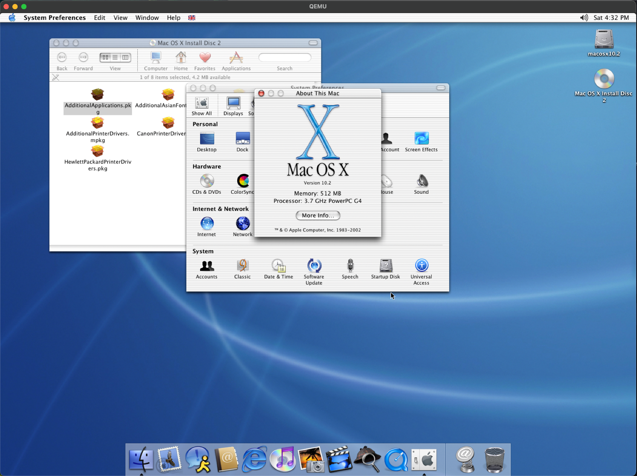Launch Internet Explorer from the Dock
The height and width of the screenshot is (476, 637).
[254, 459]
